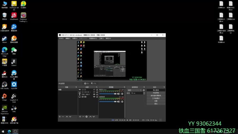Open the Windows Start menu
The image size is (238, 134).
tap(3, 132)
